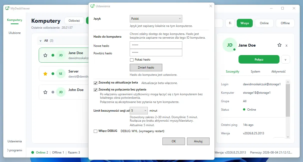Select the Jane Doe computer row
The image size is (303, 162).
64,55
